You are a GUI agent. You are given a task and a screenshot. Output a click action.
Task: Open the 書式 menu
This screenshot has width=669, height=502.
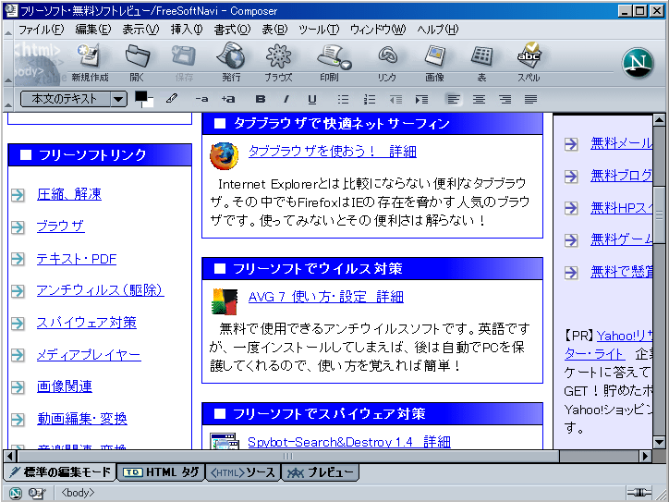click(232, 30)
